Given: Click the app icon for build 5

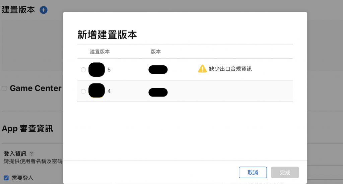Looking at the screenshot, I should (x=96, y=70).
